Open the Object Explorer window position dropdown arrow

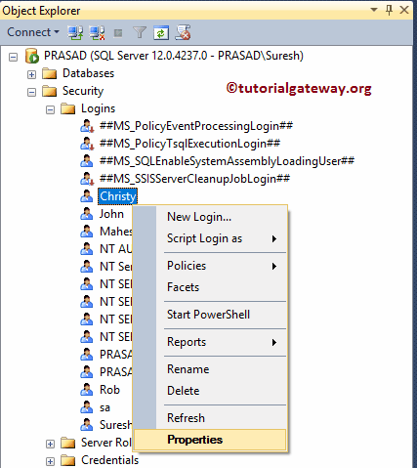[x=374, y=10]
